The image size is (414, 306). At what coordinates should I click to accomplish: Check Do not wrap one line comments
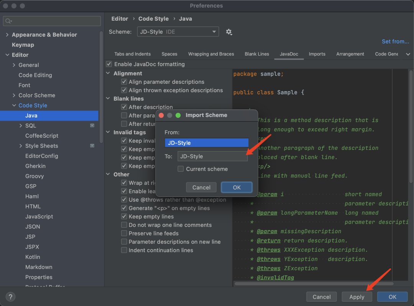point(124,225)
